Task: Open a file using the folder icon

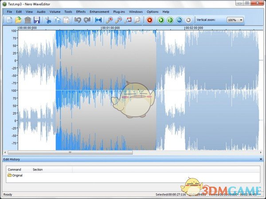Action: [18, 20]
